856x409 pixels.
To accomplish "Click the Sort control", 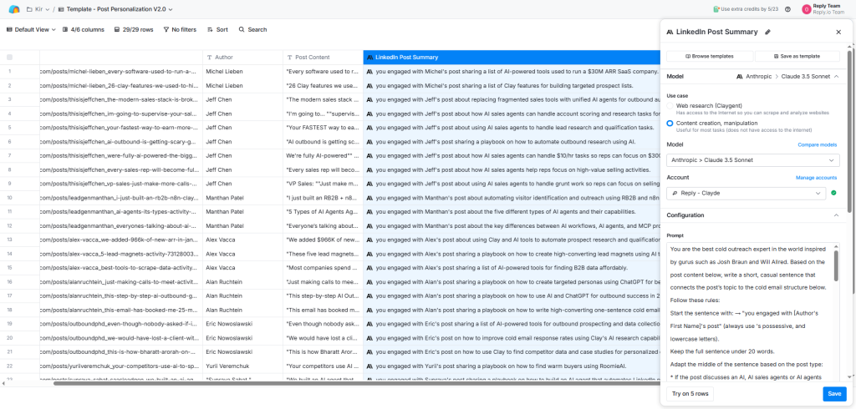I will coord(218,29).
